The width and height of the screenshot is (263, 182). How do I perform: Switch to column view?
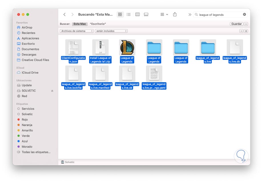(137, 15)
